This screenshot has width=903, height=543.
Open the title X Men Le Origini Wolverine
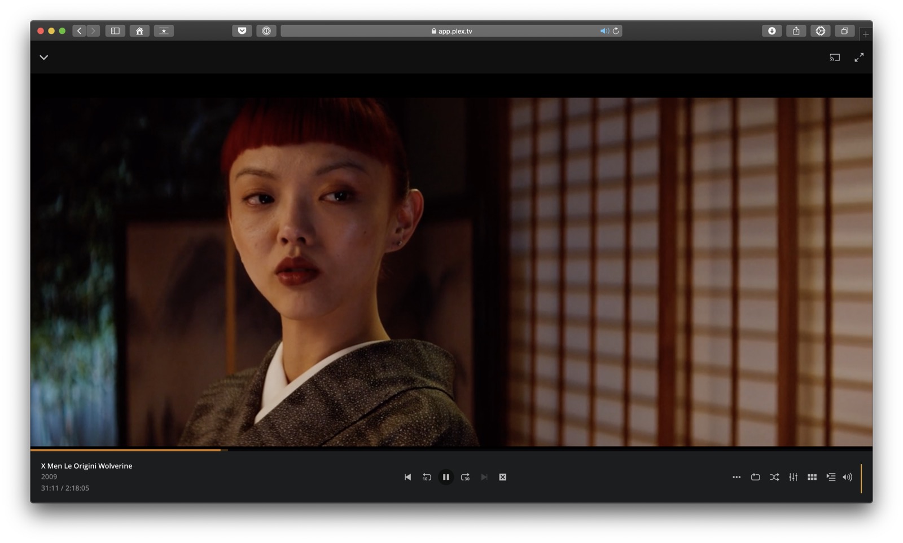tap(86, 466)
